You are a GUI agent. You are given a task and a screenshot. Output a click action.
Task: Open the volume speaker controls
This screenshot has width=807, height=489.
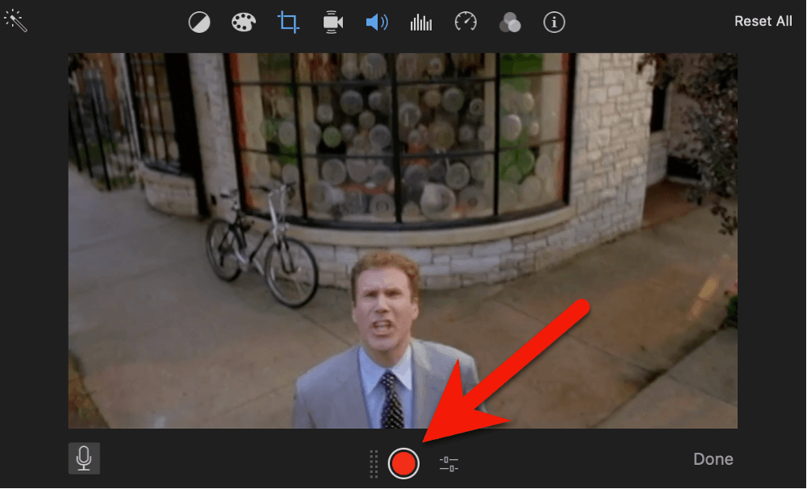(377, 23)
